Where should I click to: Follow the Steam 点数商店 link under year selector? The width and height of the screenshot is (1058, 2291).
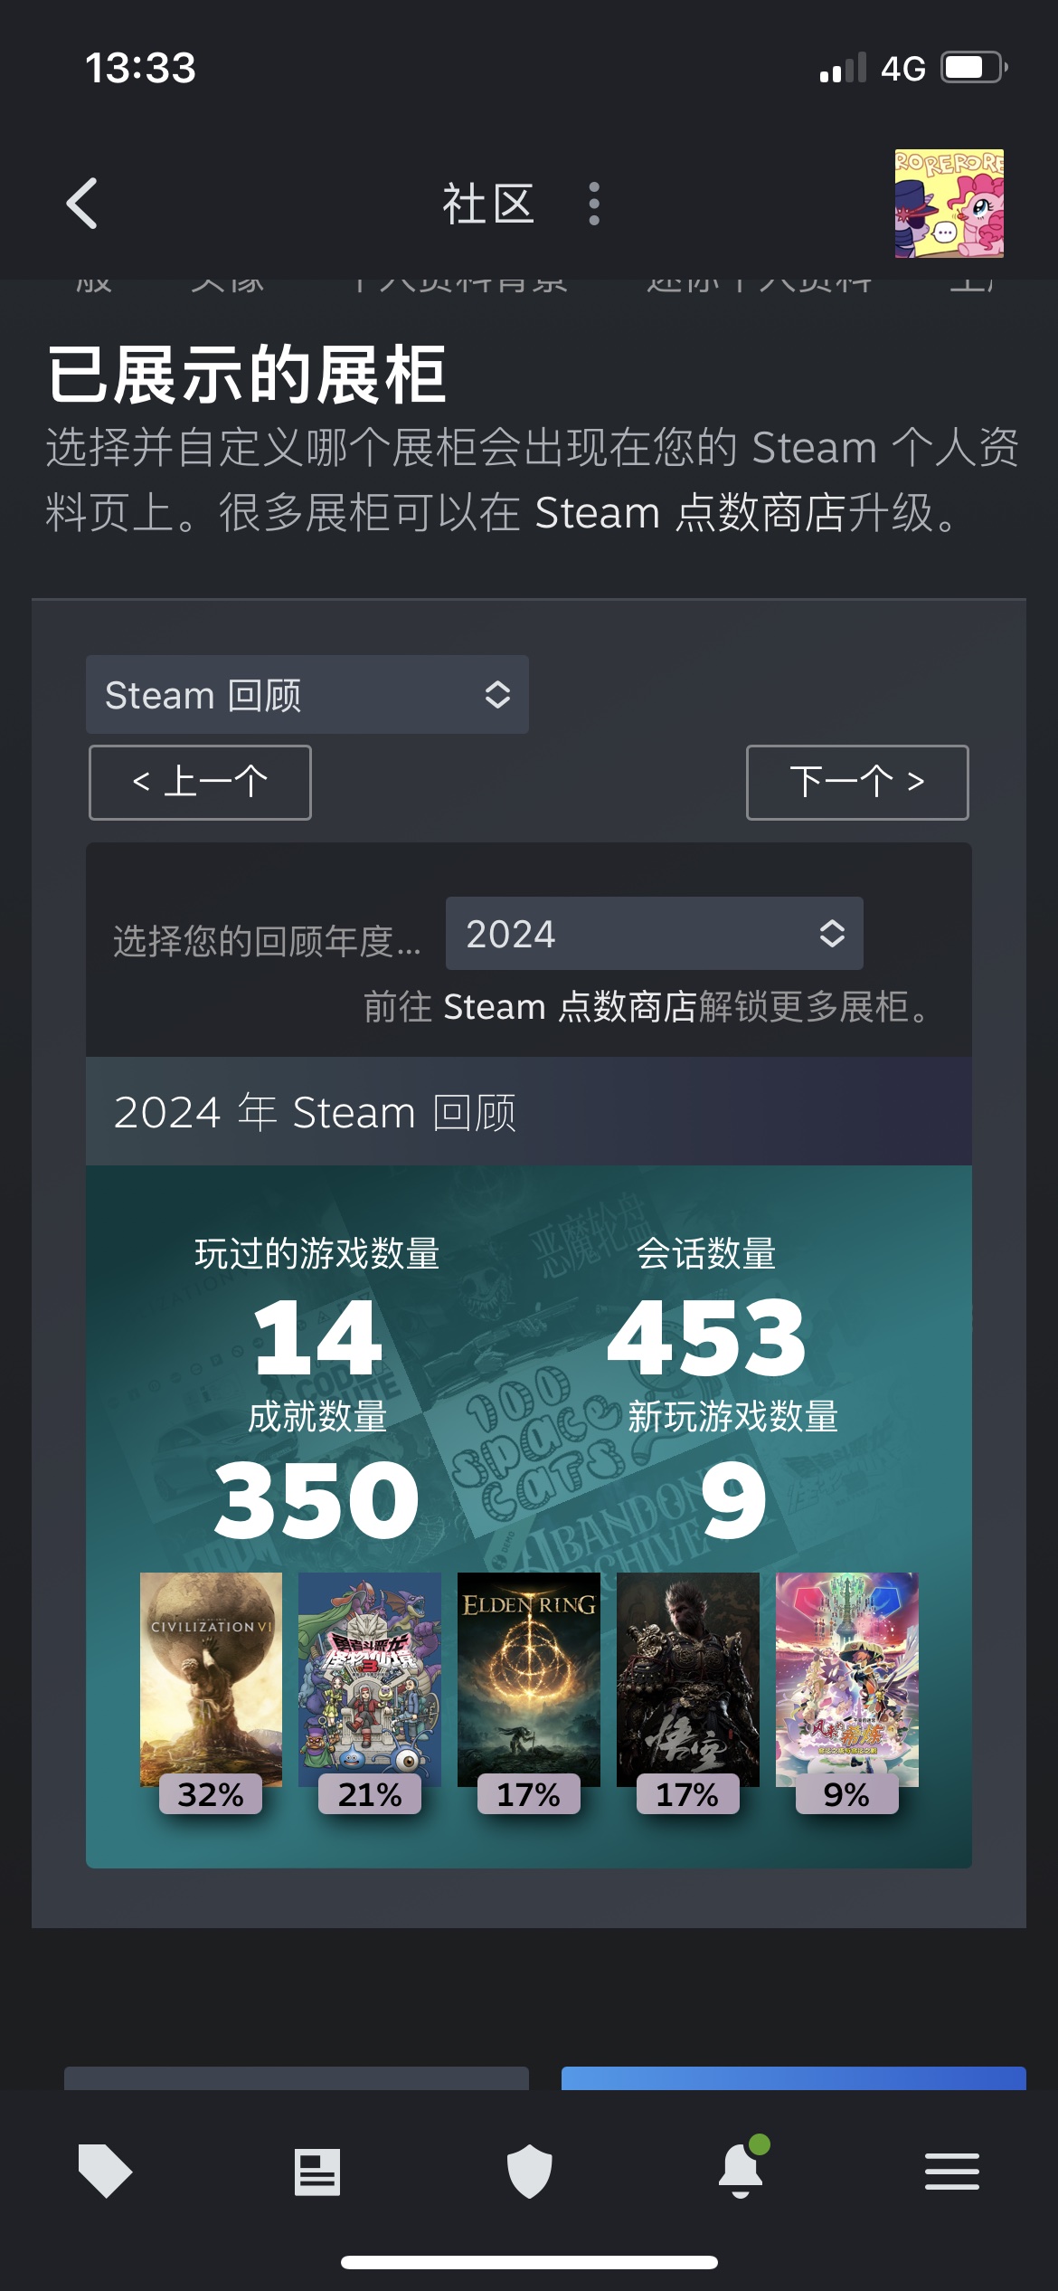[x=571, y=1006]
